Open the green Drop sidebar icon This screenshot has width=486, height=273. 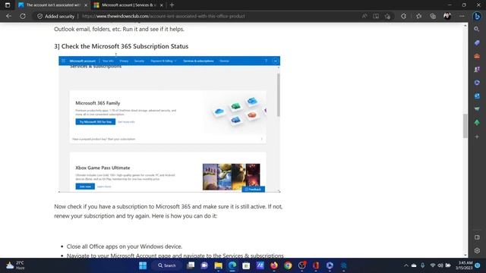click(x=477, y=109)
